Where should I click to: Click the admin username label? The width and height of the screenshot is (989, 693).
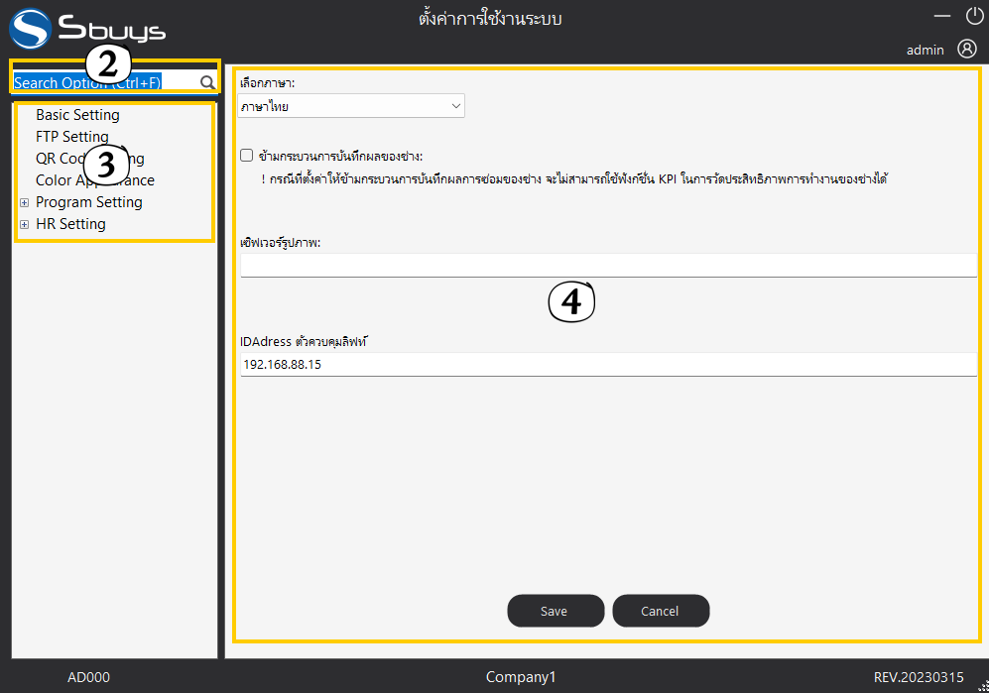tap(925, 50)
